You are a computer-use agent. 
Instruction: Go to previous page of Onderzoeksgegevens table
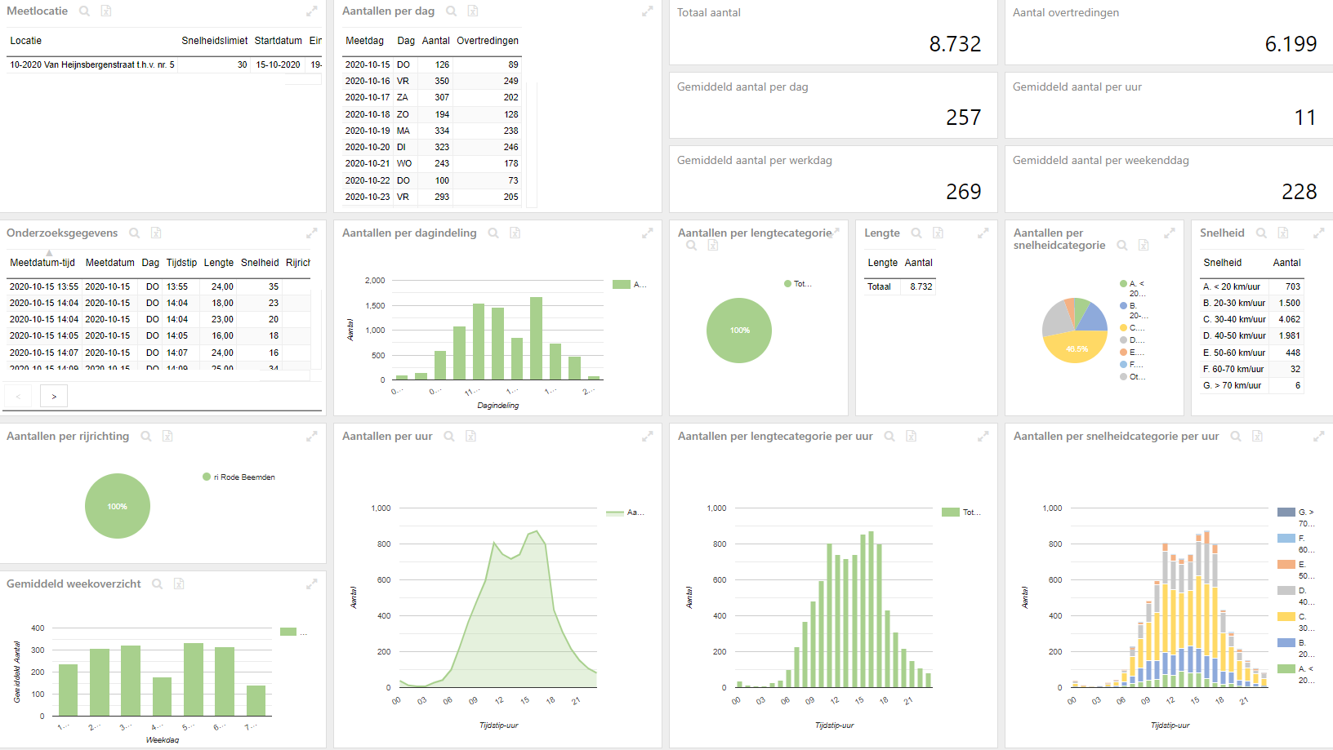18,397
